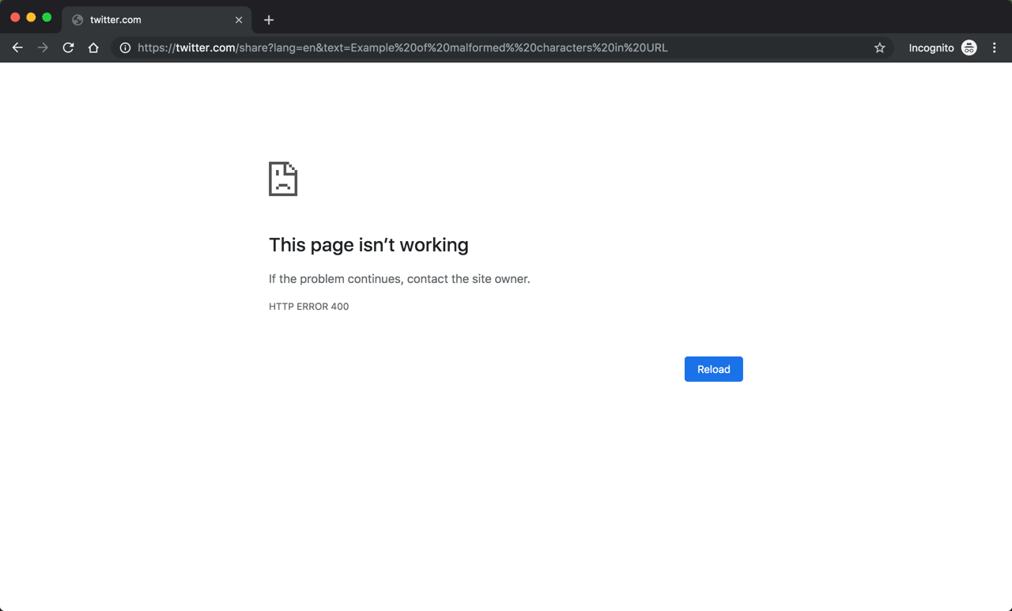
Task: Click the globe favicon on the twitter.com tab
Action: coord(78,20)
